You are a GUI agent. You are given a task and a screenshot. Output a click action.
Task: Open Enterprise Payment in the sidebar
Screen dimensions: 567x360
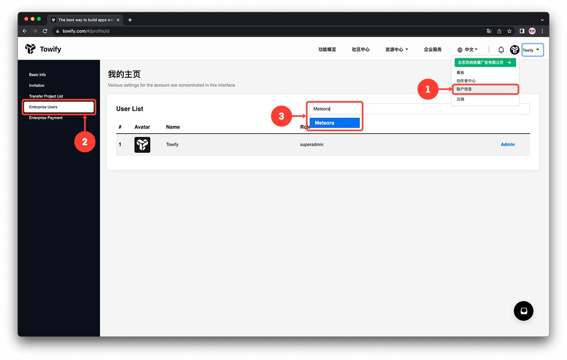(46, 118)
